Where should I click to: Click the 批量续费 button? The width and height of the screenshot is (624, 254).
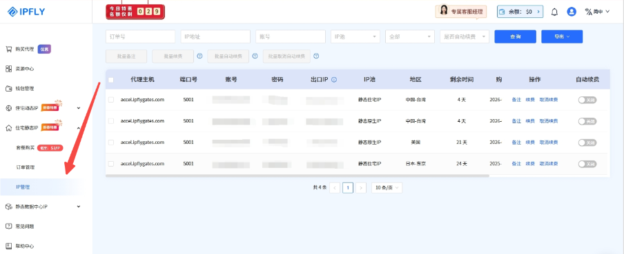[173, 56]
